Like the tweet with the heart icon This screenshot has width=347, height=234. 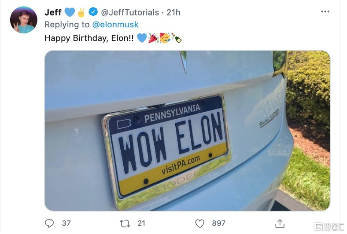(x=200, y=223)
